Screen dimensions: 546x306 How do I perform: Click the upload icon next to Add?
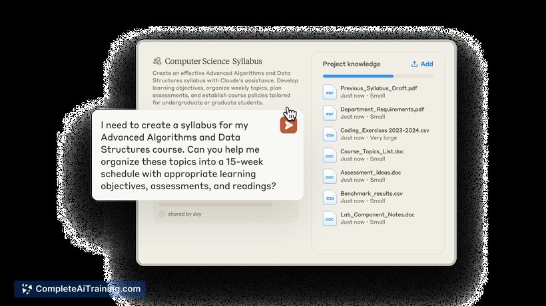click(x=414, y=64)
